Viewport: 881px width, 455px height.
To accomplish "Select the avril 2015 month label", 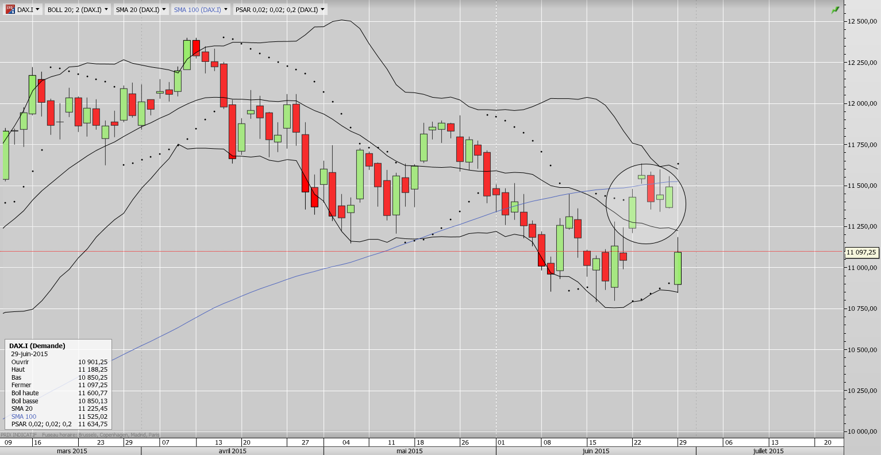I will pyautogui.click(x=233, y=451).
